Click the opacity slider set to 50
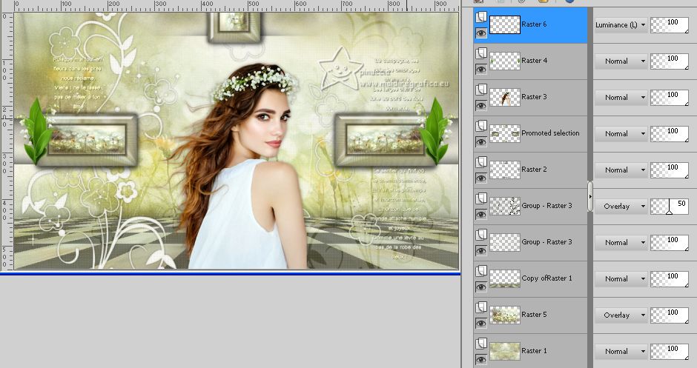 [669, 206]
